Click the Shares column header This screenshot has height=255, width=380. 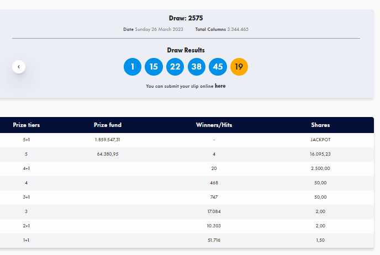coord(320,125)
